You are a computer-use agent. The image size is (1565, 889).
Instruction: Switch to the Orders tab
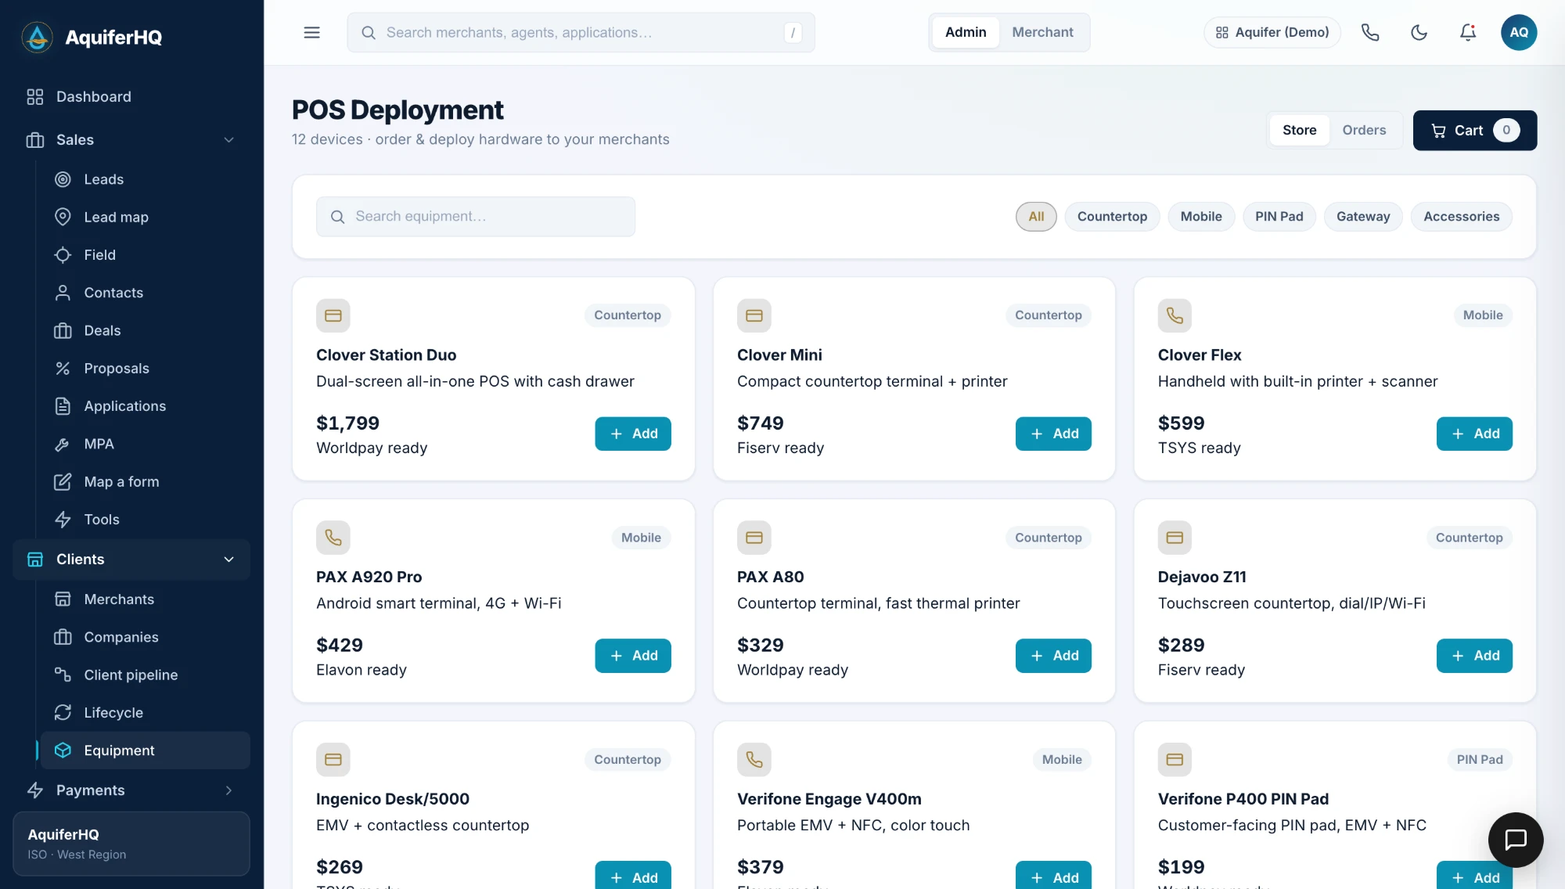pos(1364,130)
